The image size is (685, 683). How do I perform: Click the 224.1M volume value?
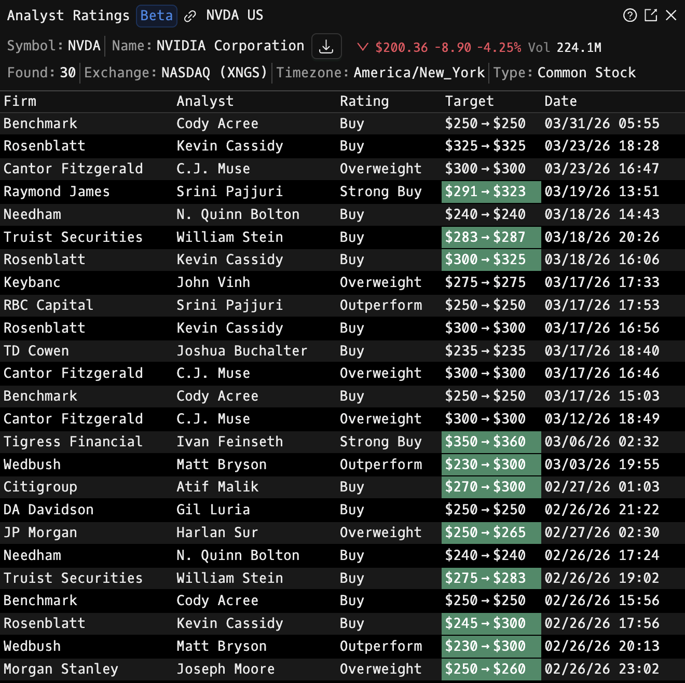(579, 47)
